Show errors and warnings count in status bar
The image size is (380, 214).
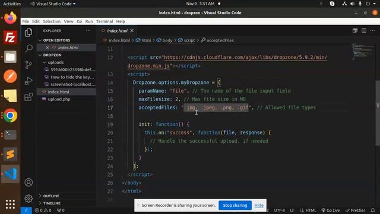pos(43,210)
